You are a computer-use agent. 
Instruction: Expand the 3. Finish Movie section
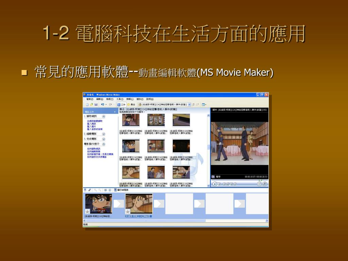[103, 139]
